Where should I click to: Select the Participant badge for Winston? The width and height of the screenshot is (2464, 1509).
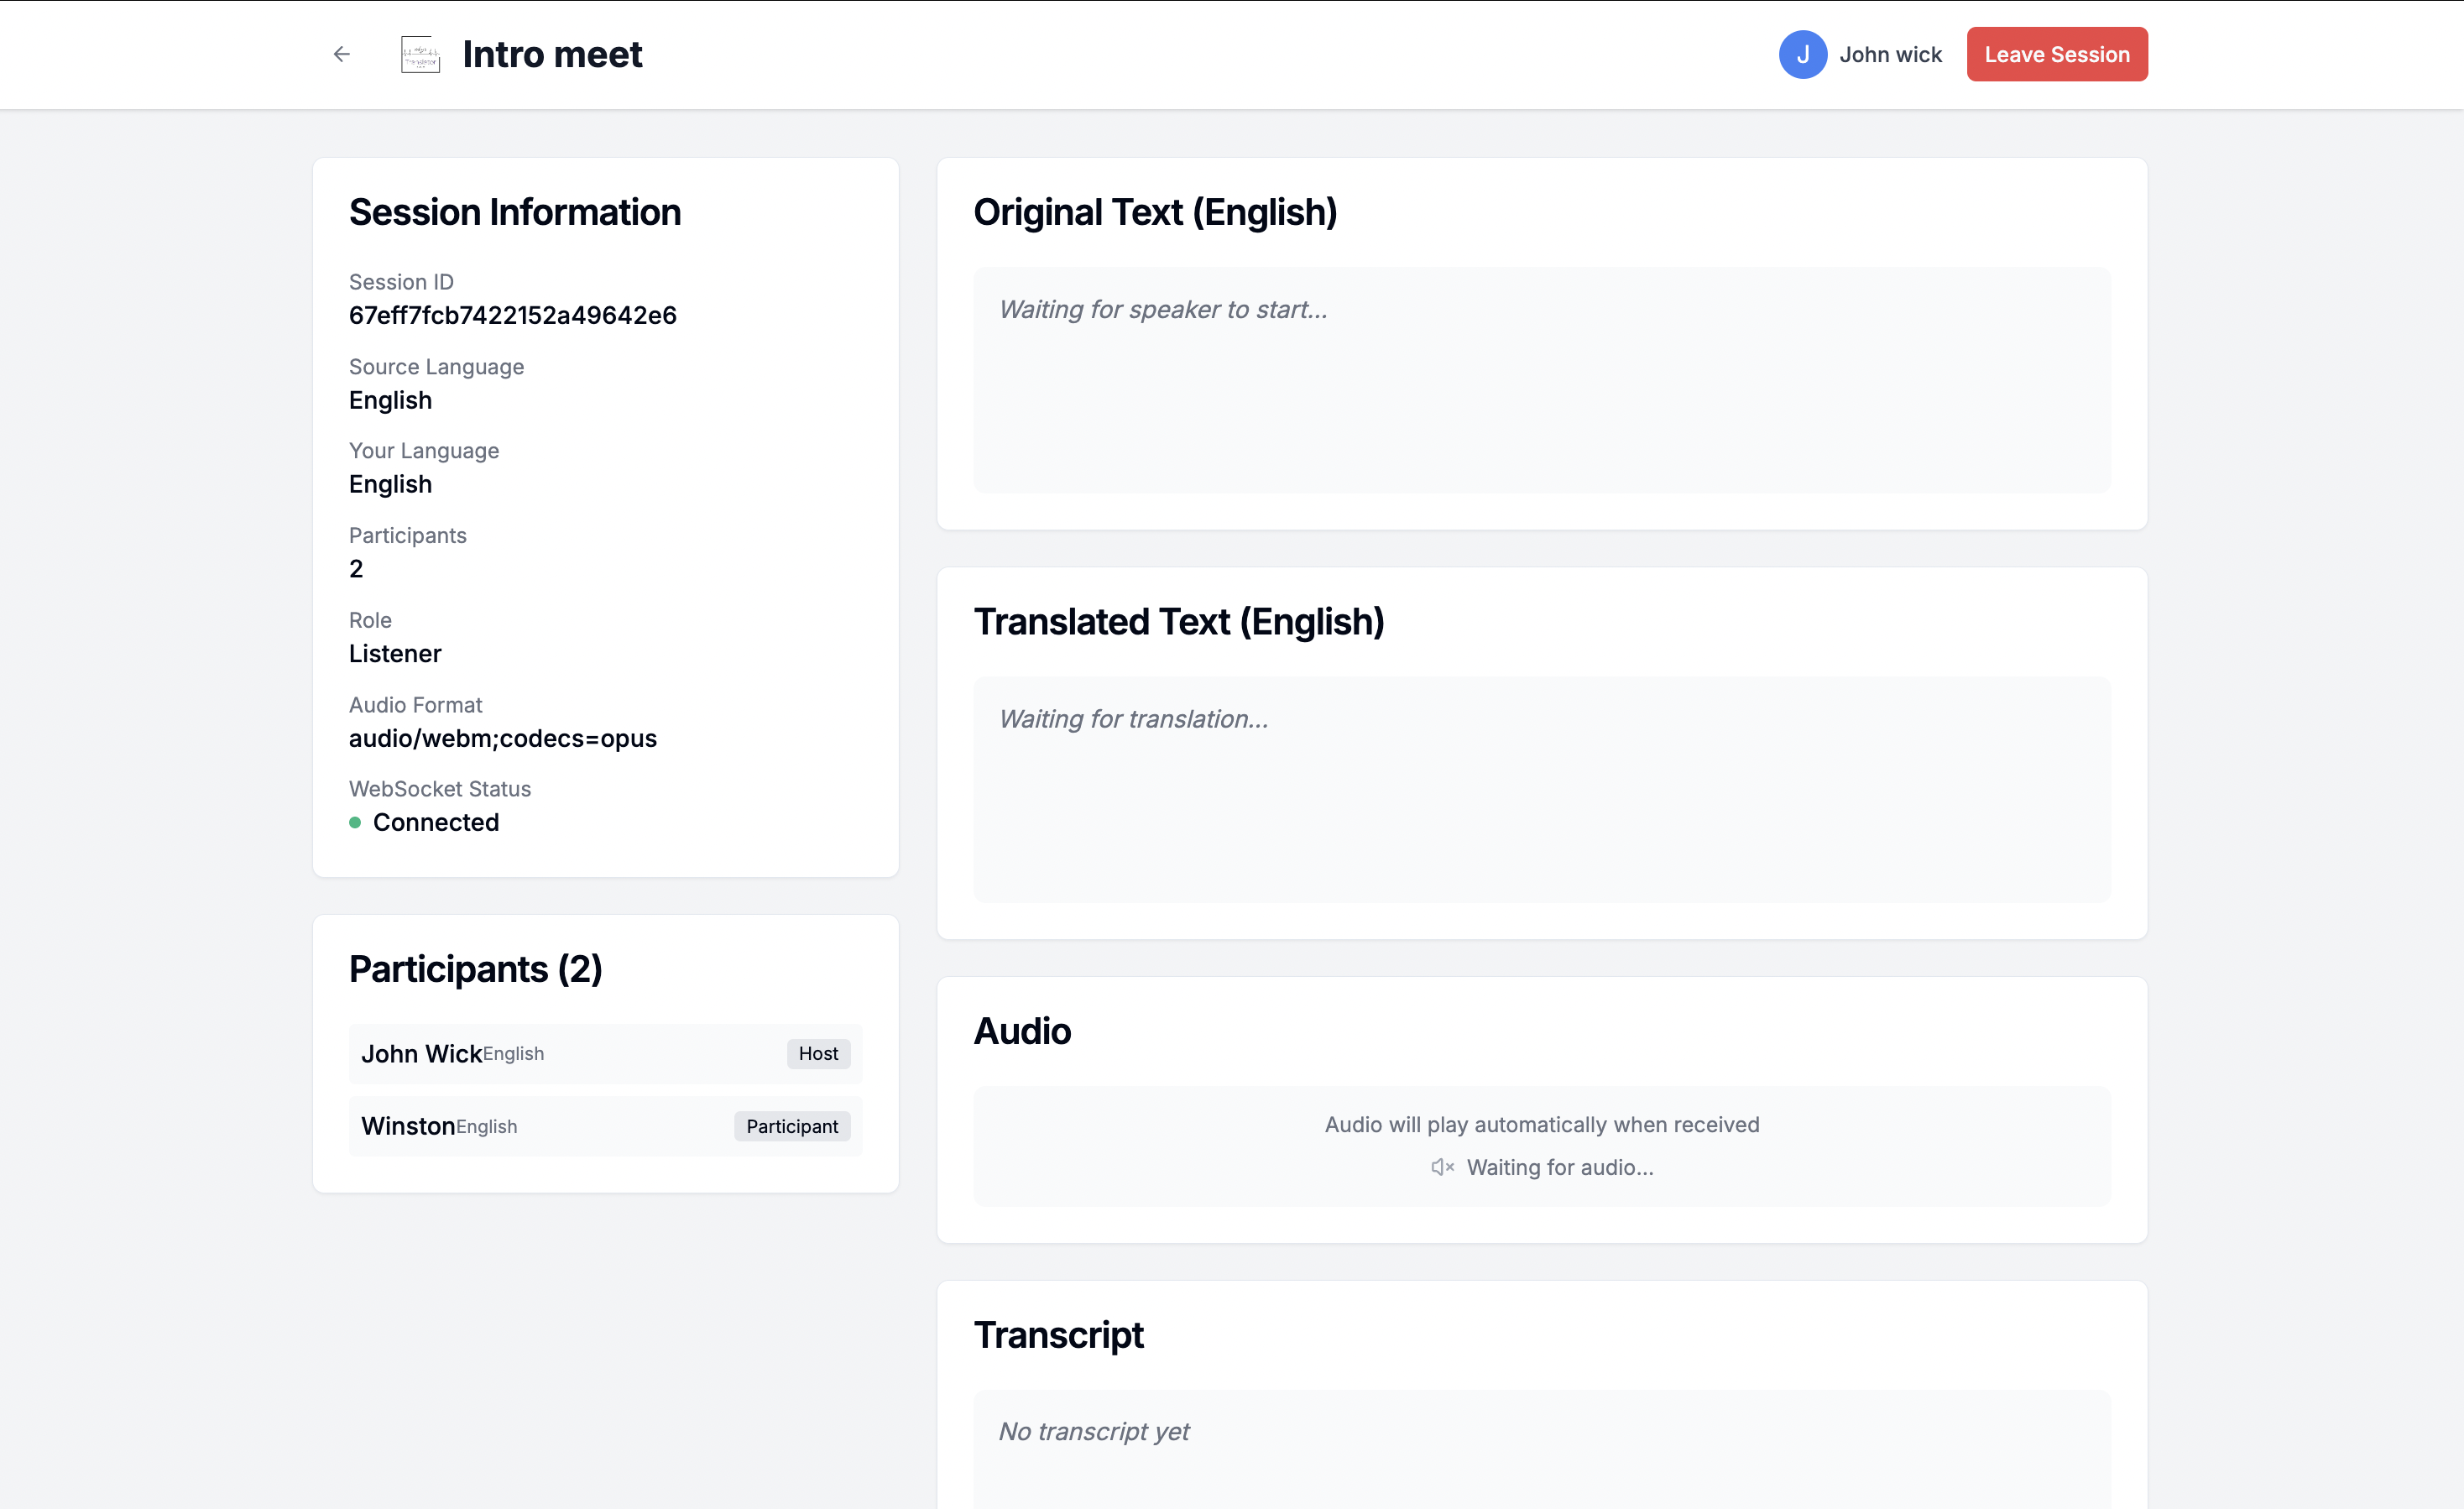point(791,1126)
